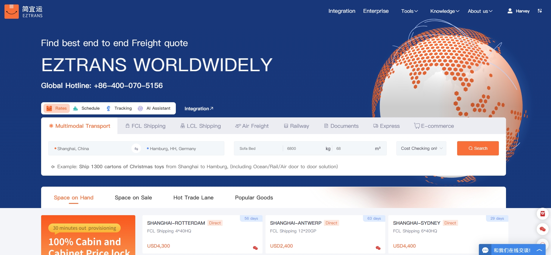This screenshot has width=551, height=255.
Task: Open the Integration external link
Action: click(199, 109)
